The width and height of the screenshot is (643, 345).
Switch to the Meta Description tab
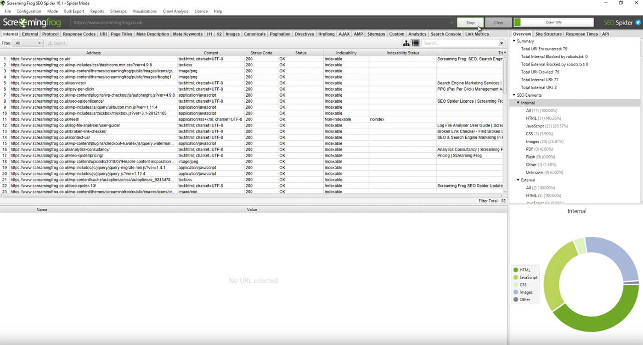tap(152, 34)
